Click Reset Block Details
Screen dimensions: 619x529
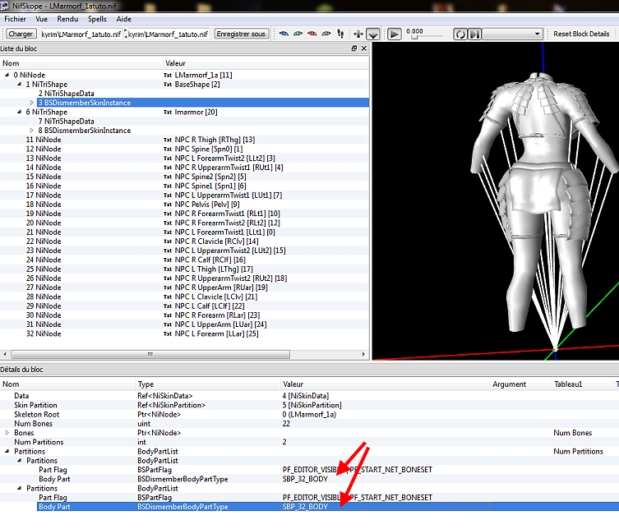click(x=581, y=34)
